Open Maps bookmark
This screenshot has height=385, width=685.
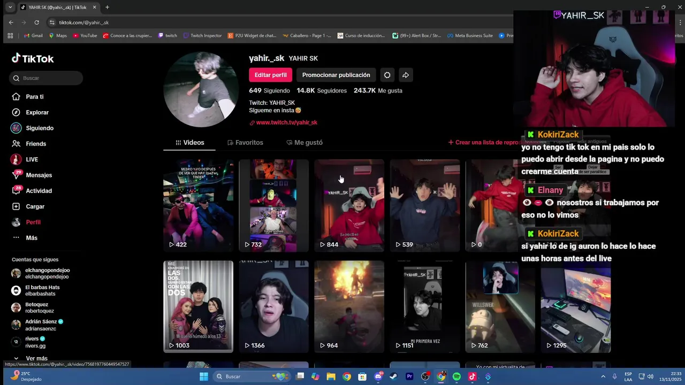tap(58, 36)
